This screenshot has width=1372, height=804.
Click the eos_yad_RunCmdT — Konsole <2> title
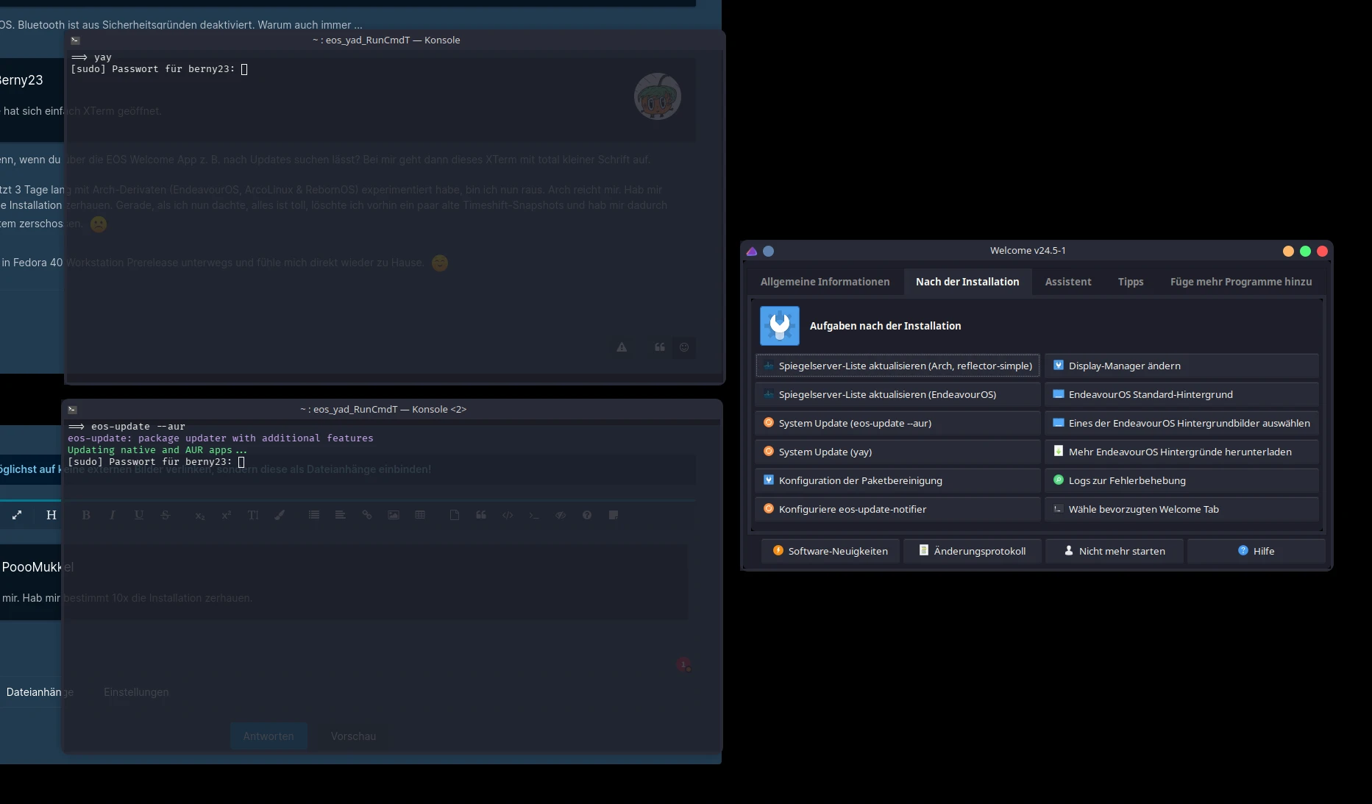[383, 410]
